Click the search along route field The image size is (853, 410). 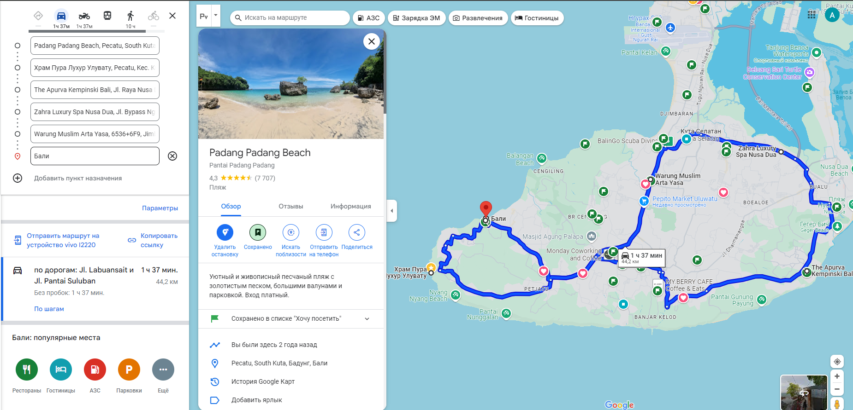tap(290, 18)
